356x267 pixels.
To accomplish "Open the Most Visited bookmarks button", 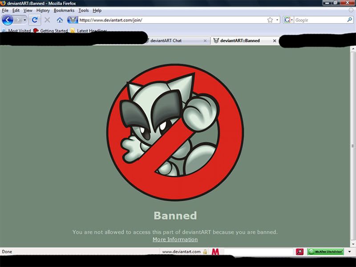I will tap(16, 31).
